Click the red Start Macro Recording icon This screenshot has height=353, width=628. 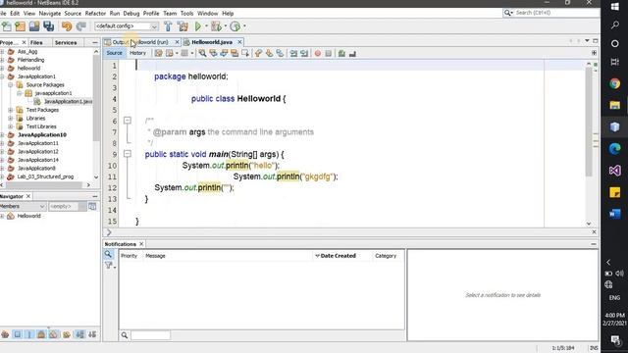[x=318, y=53]
